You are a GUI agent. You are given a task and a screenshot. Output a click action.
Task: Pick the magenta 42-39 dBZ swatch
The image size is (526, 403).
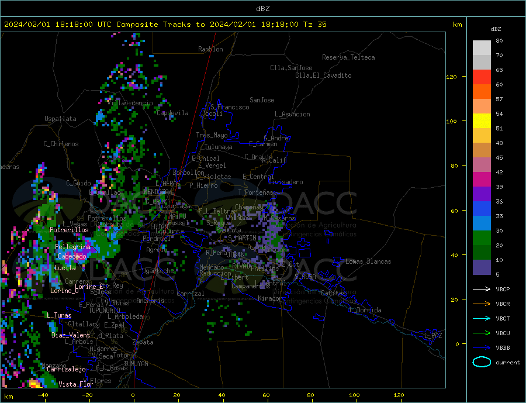point(482,180)
